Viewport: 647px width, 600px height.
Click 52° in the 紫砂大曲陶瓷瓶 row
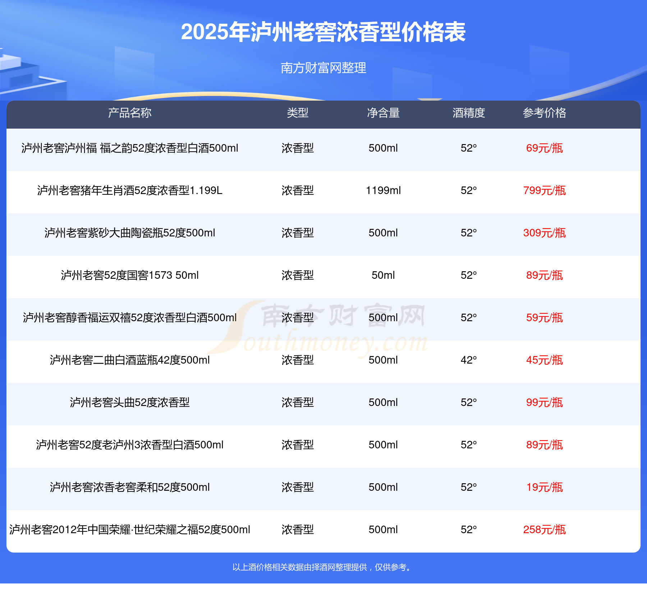coord(469,233)
